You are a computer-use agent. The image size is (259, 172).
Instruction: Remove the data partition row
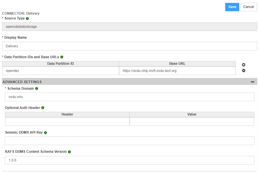pyautogui.click(x=244, y=71)
